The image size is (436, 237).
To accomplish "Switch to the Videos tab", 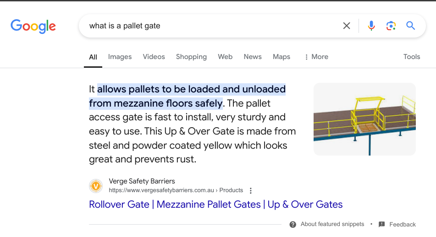I will click(x=154, y=57).
